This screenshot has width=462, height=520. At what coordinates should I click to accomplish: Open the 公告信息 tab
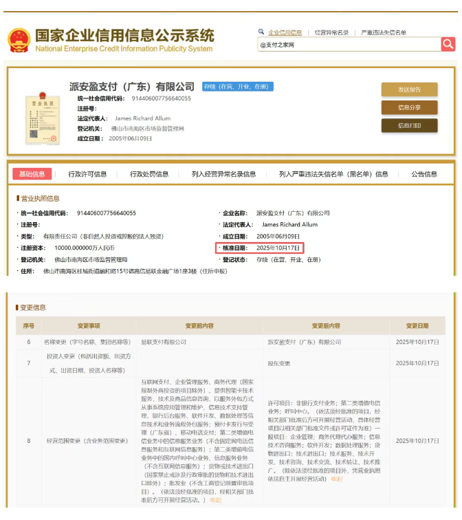(424, 174)
